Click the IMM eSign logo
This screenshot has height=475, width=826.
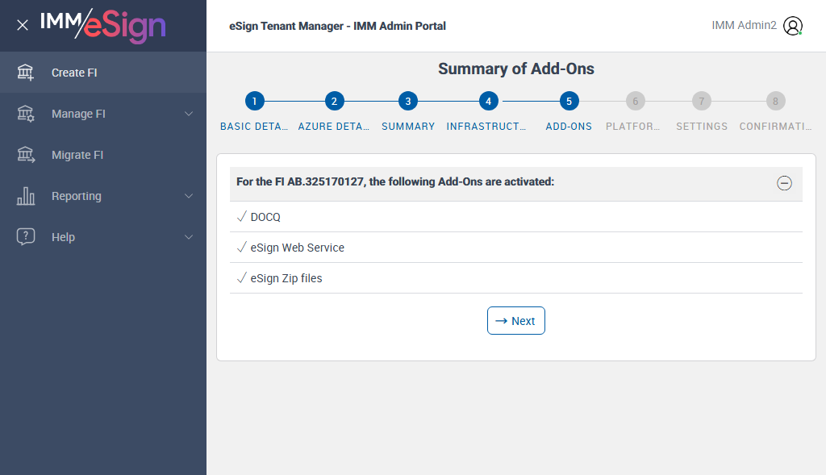pos(102,25)
